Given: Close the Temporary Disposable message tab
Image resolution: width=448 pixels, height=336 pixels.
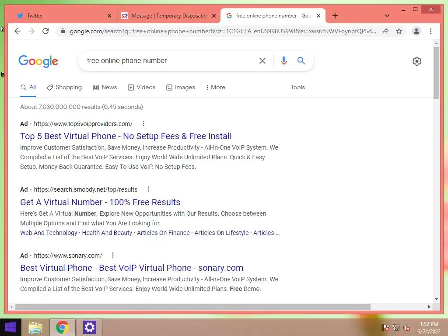Looking at the screenshot, I should click(213, 16).
